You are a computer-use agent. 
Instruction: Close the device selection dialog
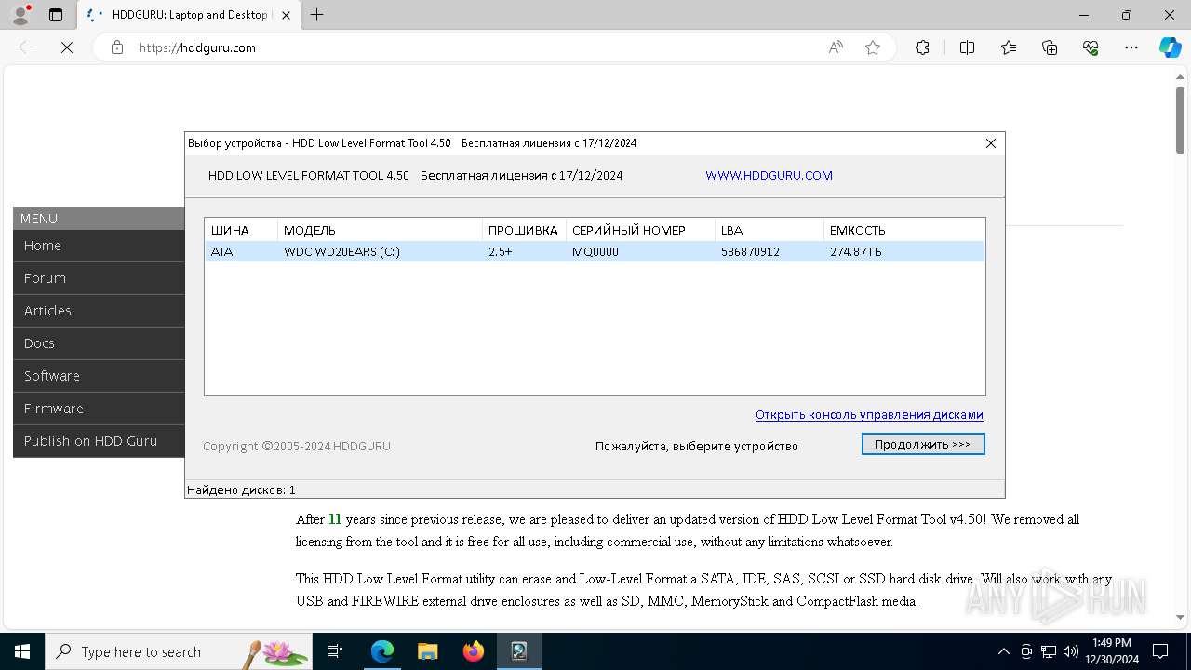click(x=991, y=143)
